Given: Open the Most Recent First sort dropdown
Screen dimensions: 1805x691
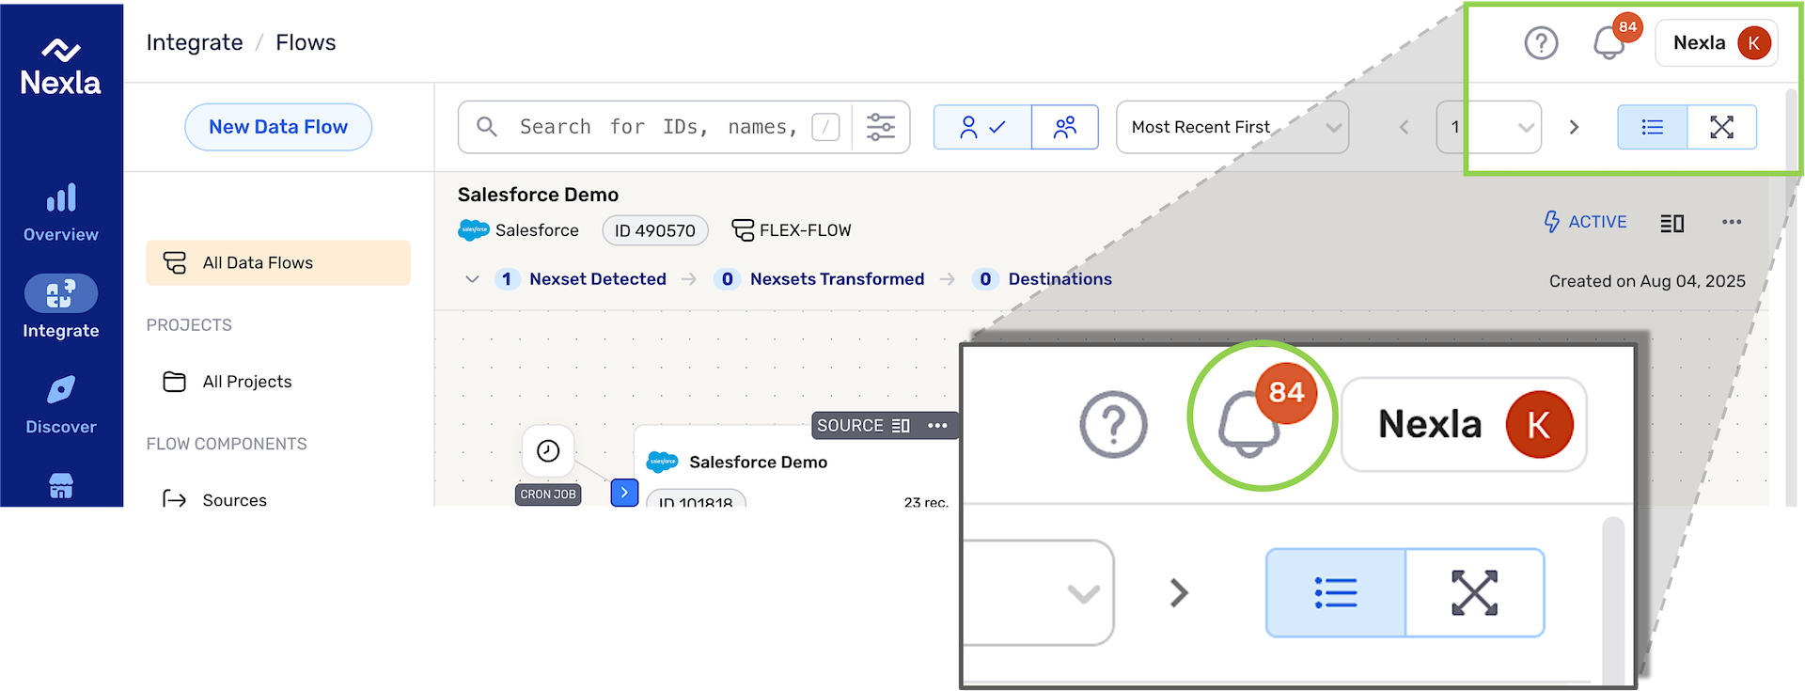Looking at the screenshot, I should point(1232,127).
